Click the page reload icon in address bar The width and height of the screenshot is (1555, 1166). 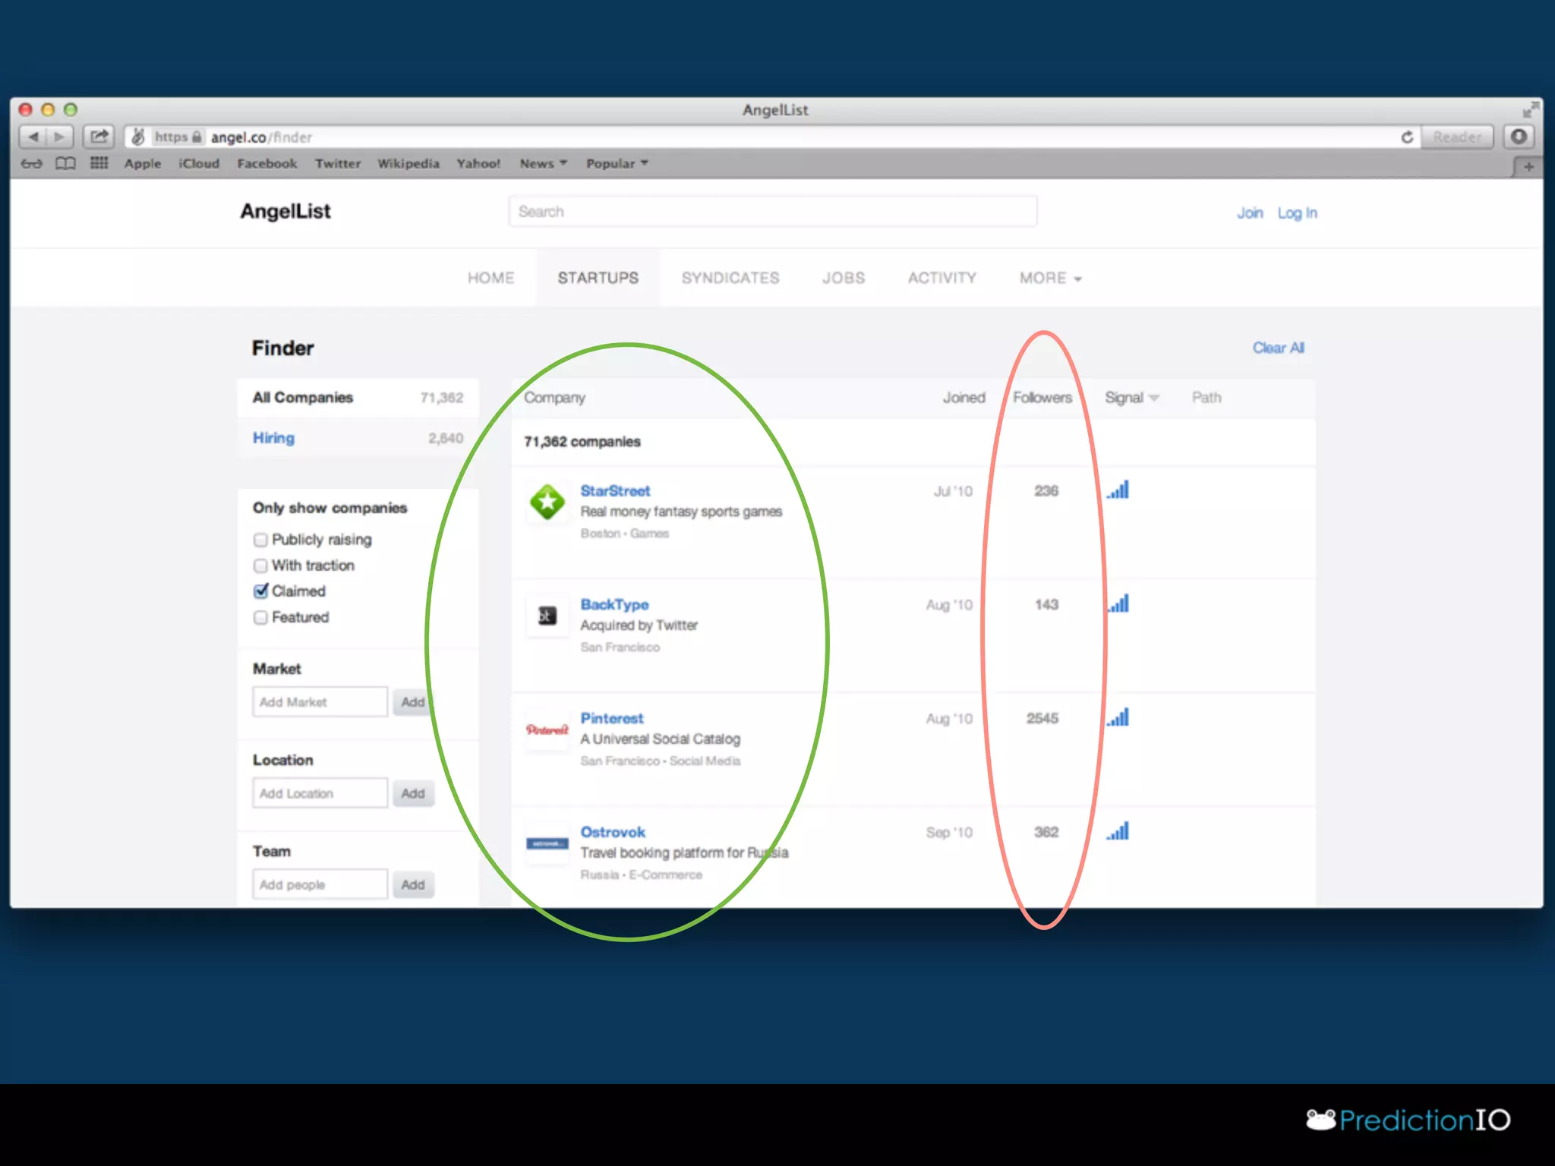pyautogui.click(x=1406, y=137)
